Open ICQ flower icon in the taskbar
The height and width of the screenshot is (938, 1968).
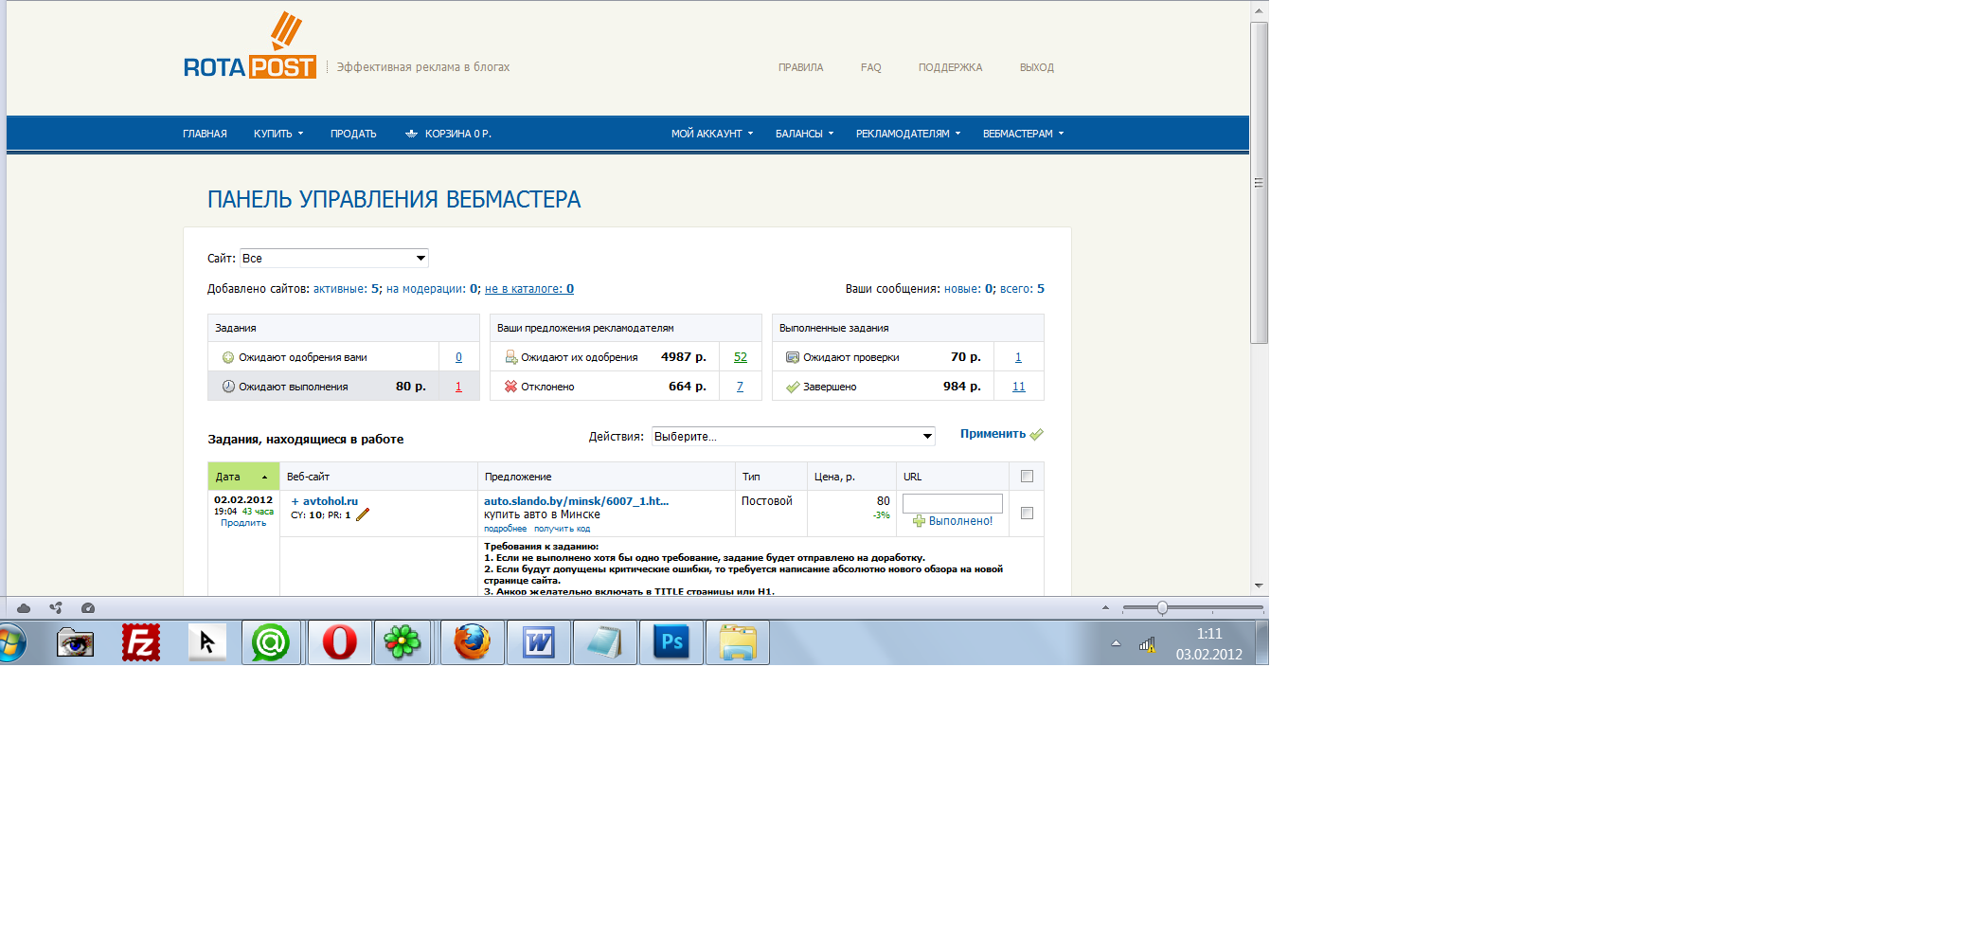402,642
